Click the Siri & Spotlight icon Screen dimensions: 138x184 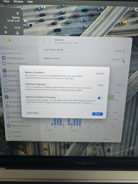[3, 58]
